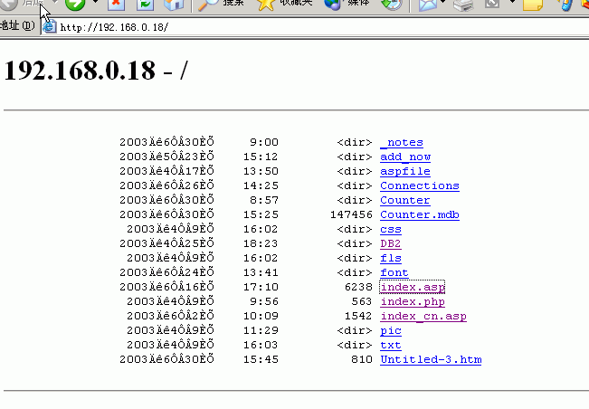Open the Untitled-3.htm file link
Screen dimensions: 589x409
(431, 359)
